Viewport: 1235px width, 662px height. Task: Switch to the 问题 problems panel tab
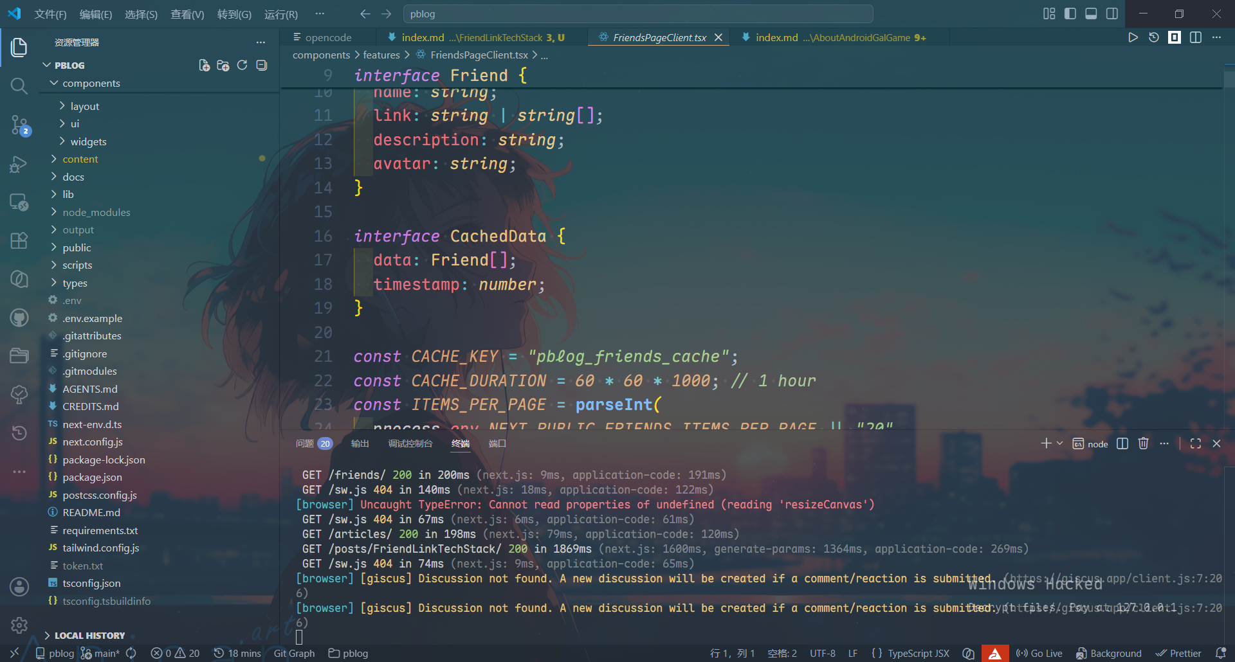point(313,443)
